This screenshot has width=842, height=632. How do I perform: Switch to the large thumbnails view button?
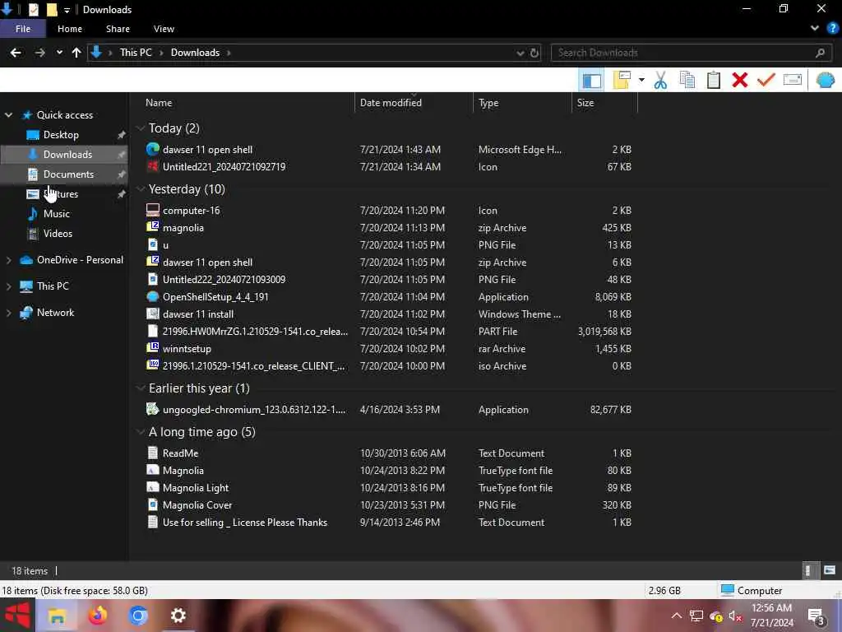[x=829, y=571]
